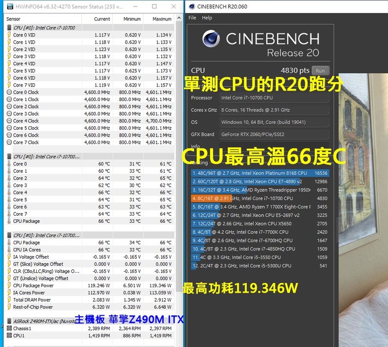Select ranking entry Intel Xeon Platinum 8168

(x=260, y=173)
